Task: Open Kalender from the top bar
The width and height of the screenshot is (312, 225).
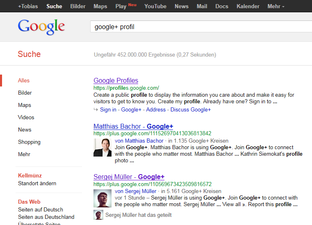Action: pyautogui.click(x=248, y=7)
